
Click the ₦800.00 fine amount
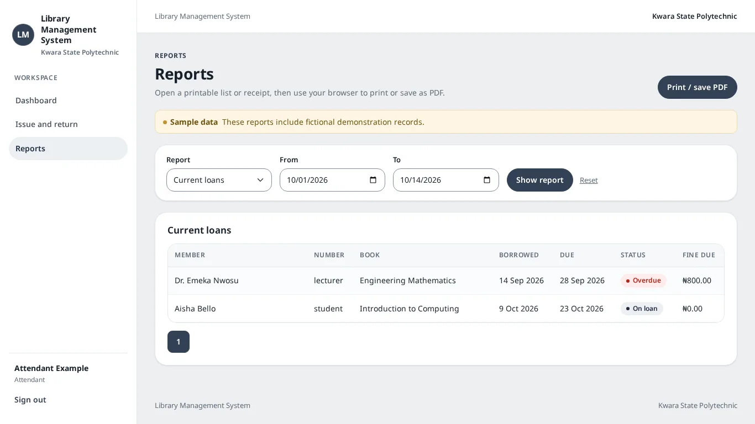click(697, 280)
